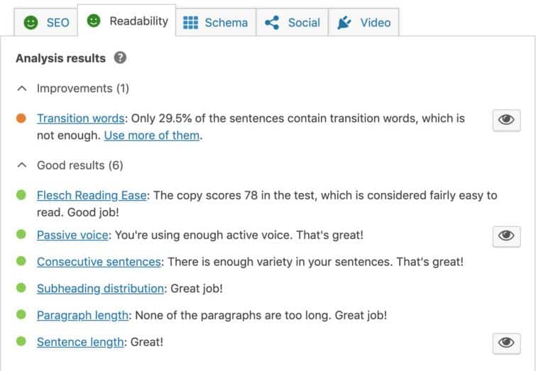Collapse the Good results (6) section
The height and width of the screenshot is (371, 536).
coord(22,165)
